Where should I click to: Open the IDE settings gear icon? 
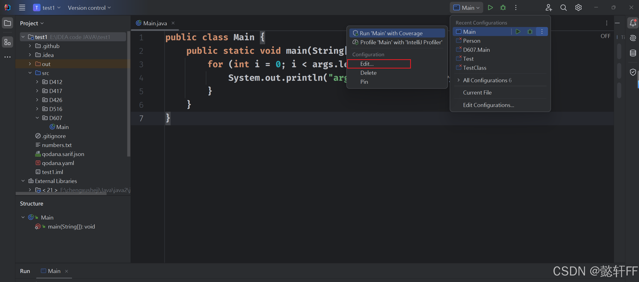tap(578, 8)
